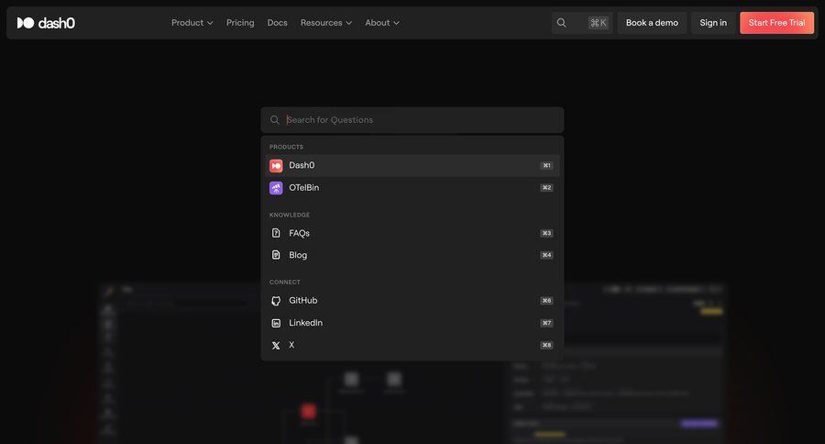Click the GitHub octocat icon
The image size is (825, 444).
coord(276,301)
